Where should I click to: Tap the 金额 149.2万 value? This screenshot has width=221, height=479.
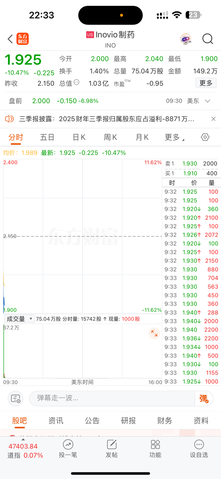pyautogui.click(x=205, y=71)
